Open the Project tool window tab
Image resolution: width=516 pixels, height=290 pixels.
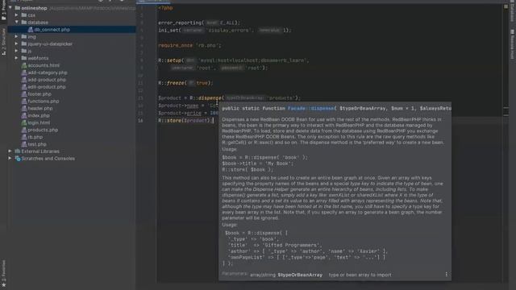pyautogui.click(x=3, y=10)
